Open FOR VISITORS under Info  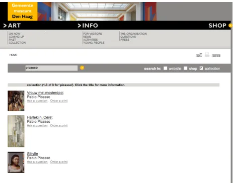pyautogui.click(x=92, y=34)
